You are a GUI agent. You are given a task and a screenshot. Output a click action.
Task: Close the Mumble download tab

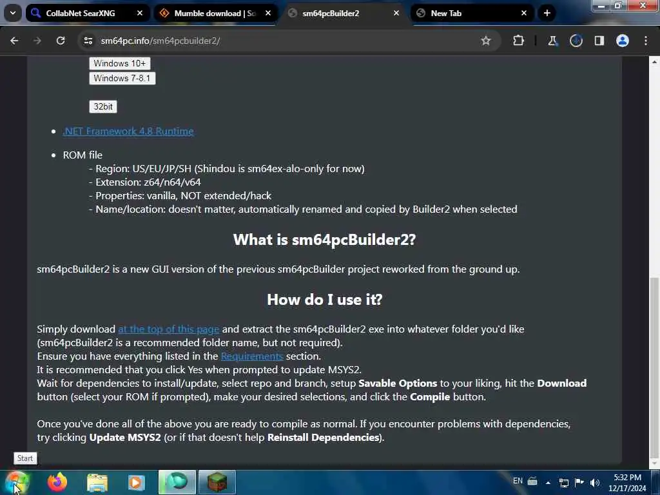click(268, 13)
